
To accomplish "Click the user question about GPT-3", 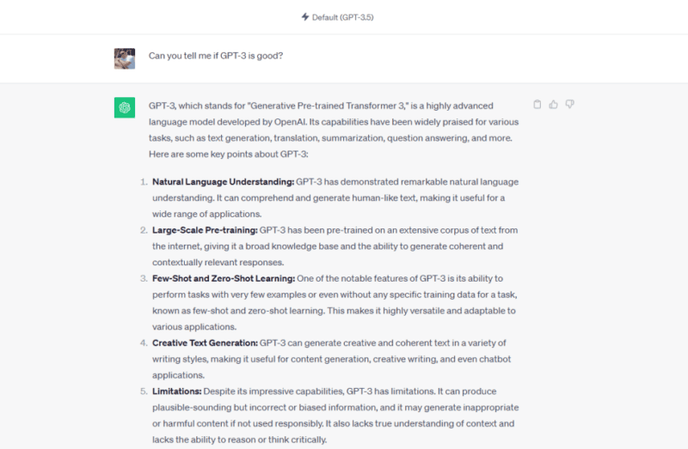I will (216, 56).
